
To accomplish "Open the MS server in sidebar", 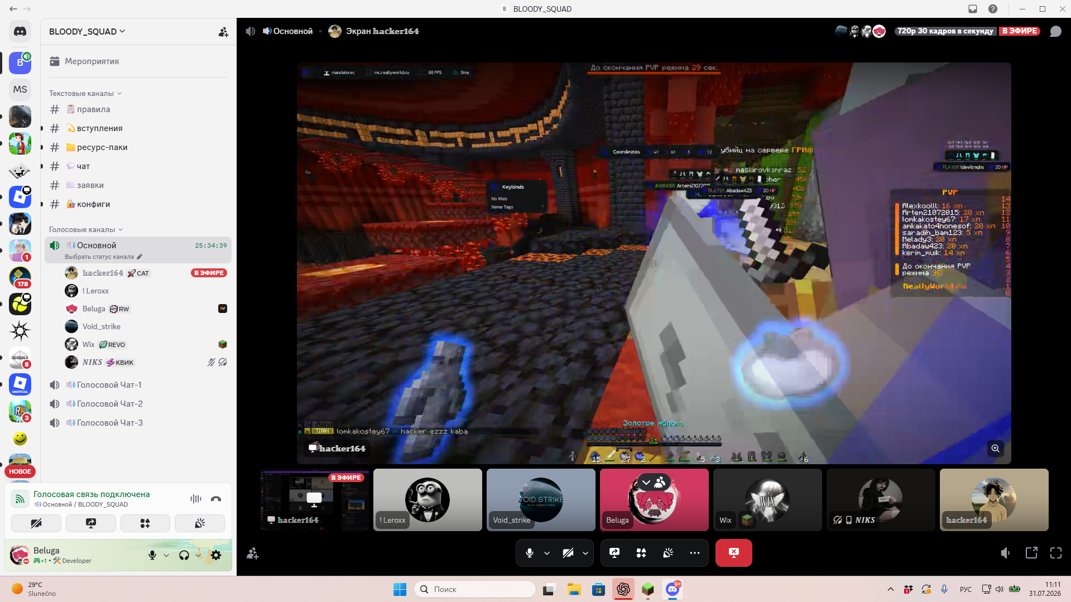I will (20, 89).
